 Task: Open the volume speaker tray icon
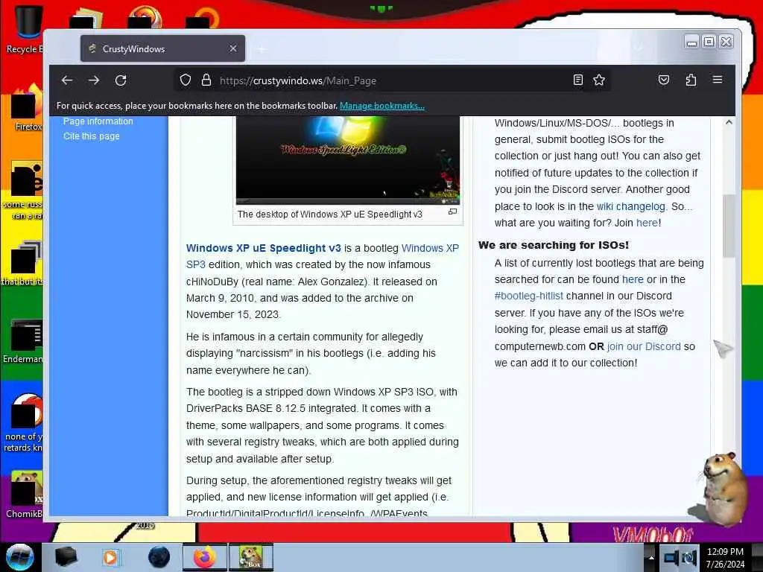click(x=689, y=557)
